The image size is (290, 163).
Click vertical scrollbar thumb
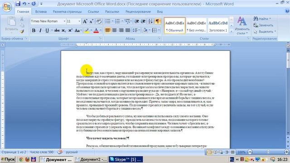click(288, 60)
